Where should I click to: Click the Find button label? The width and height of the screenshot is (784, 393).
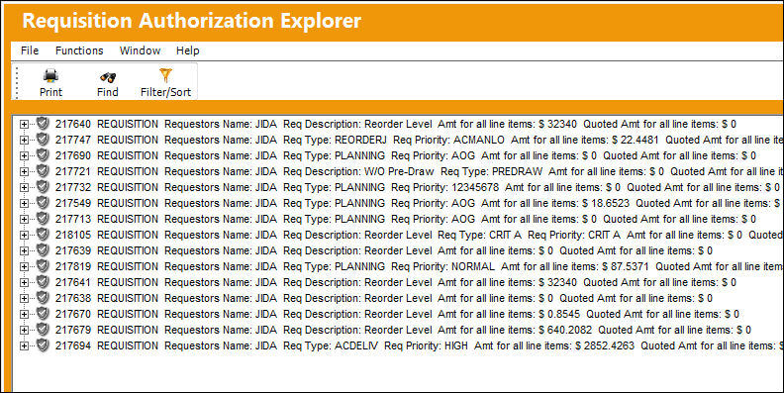(x=108, y=92)
